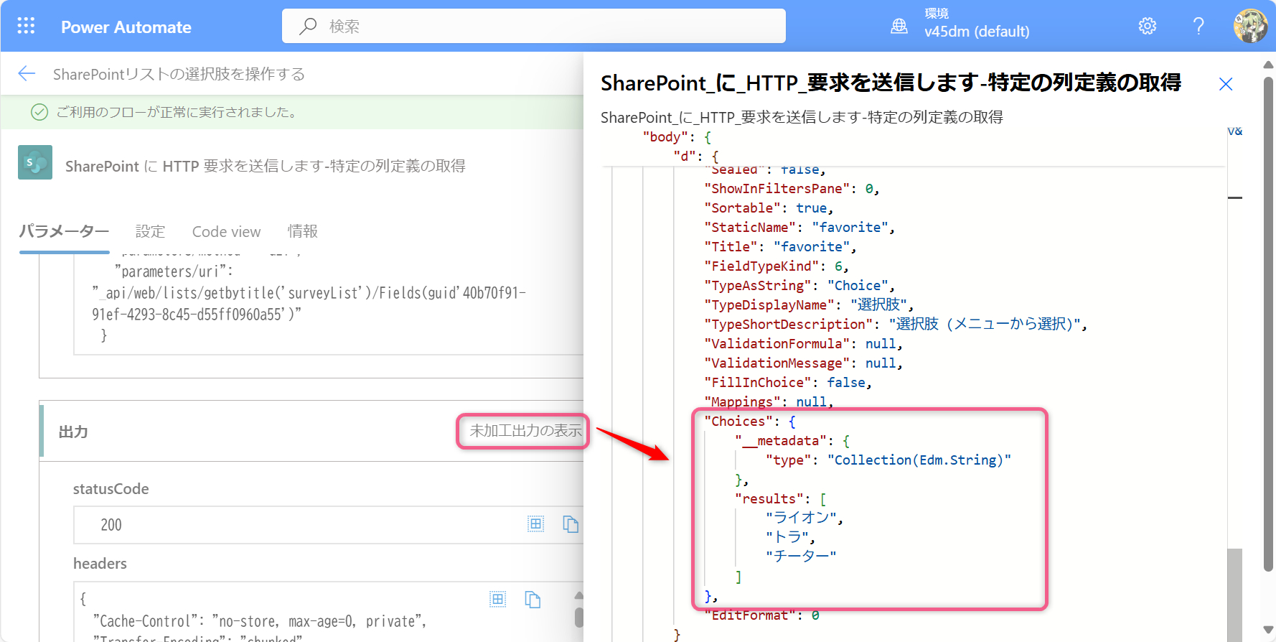Open the environment globe icon
This screenshot has width=1276, height=642.
pyautogui.click(x=899, y=27)
